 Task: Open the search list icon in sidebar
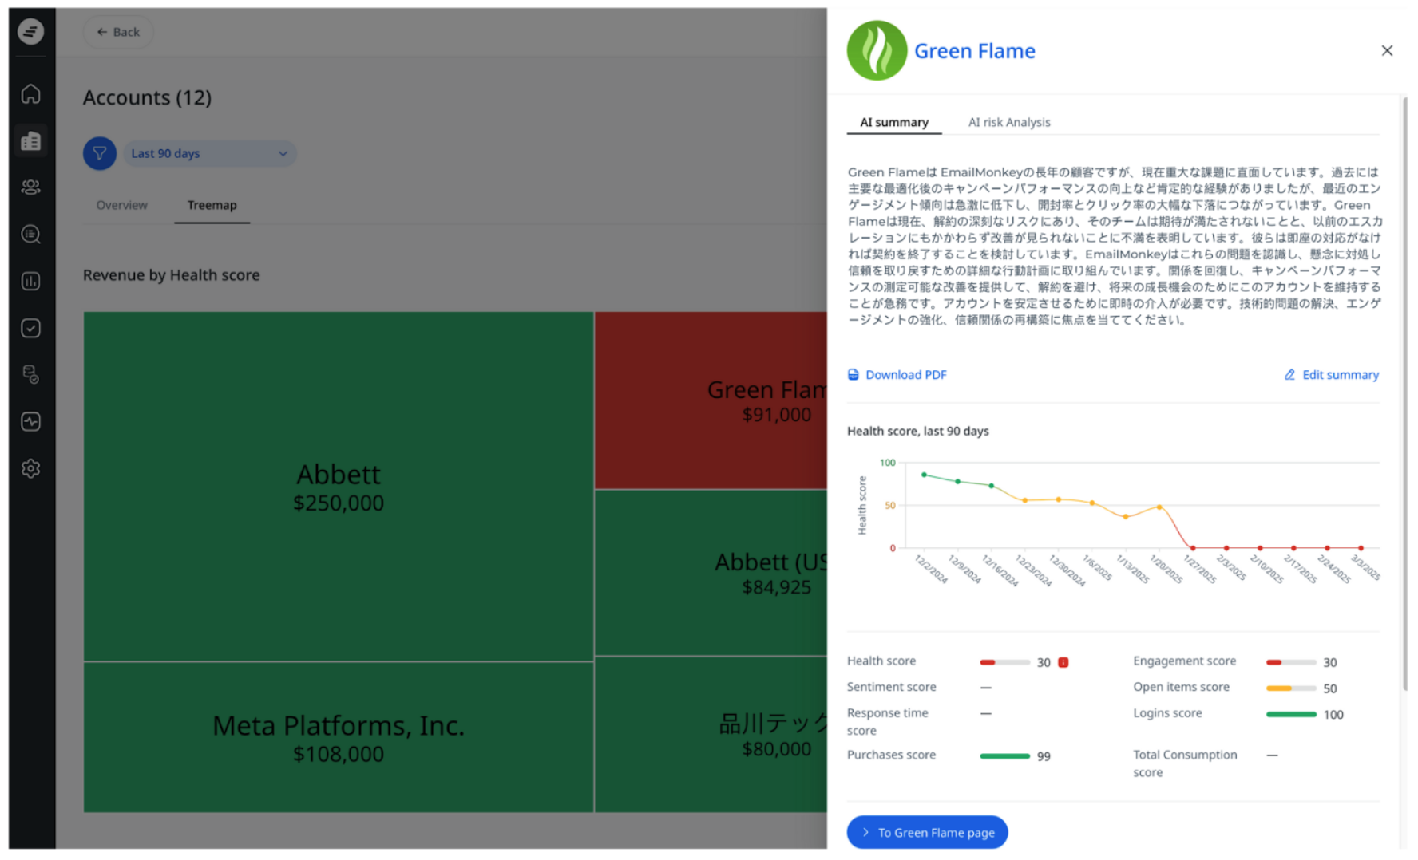coord(30,235)
